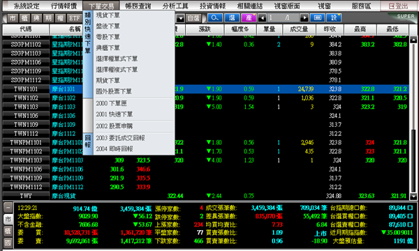Click the quote list vertical scrollbar
This screenshot has width=419, height=251.
pos(413,118)
